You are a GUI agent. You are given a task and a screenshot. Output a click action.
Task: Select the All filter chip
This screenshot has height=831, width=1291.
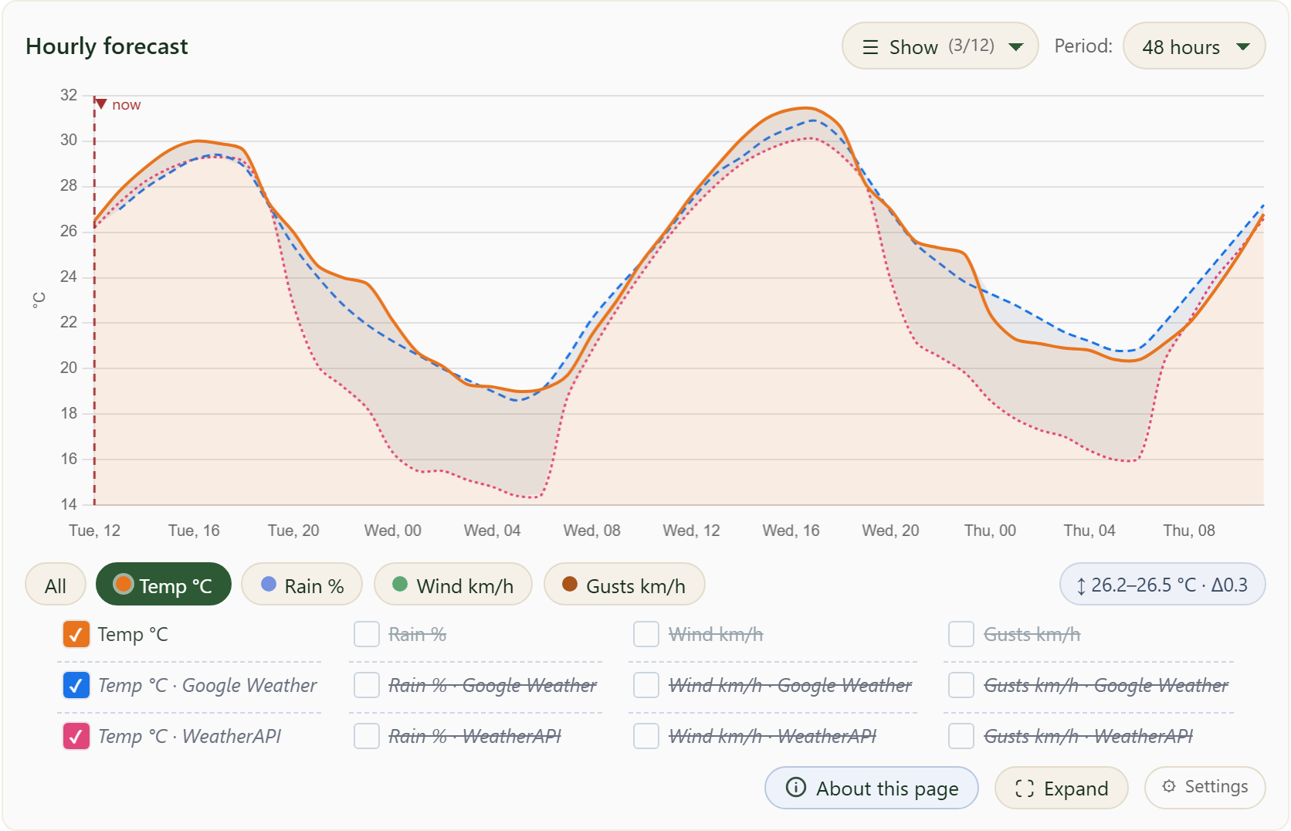tap(56, 585)
